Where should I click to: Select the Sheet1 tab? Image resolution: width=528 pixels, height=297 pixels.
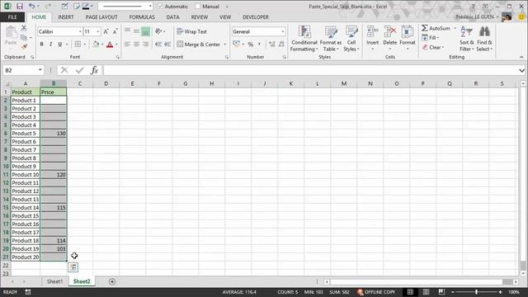54,281
